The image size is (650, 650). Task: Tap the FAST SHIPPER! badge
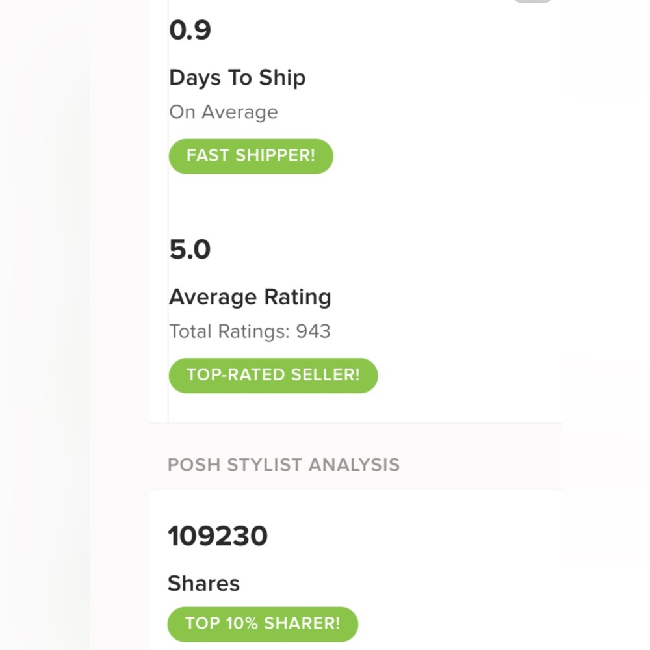(251, 156)
